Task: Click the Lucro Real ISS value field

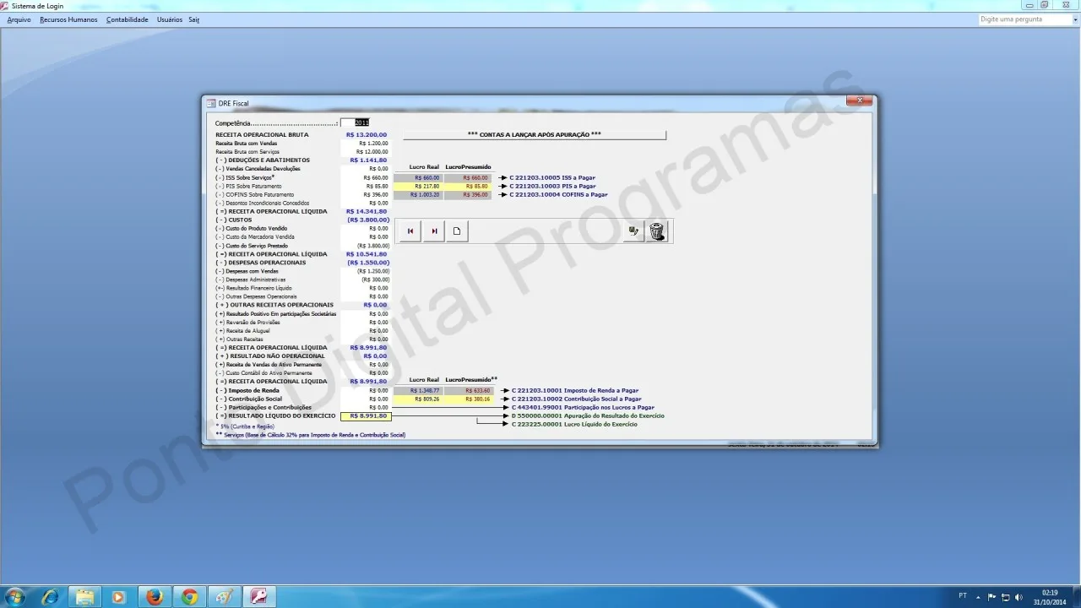Action: (x=418, y=178)
